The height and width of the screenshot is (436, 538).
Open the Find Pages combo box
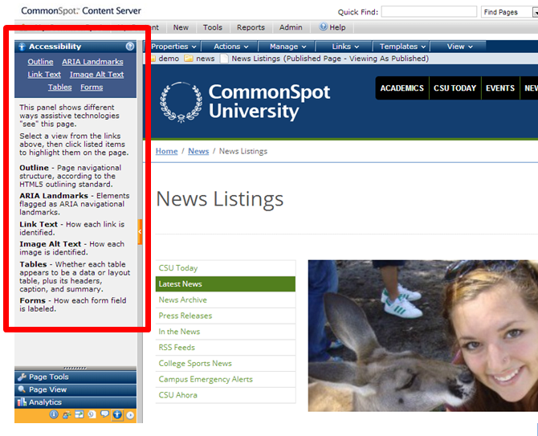coord(509,12)
